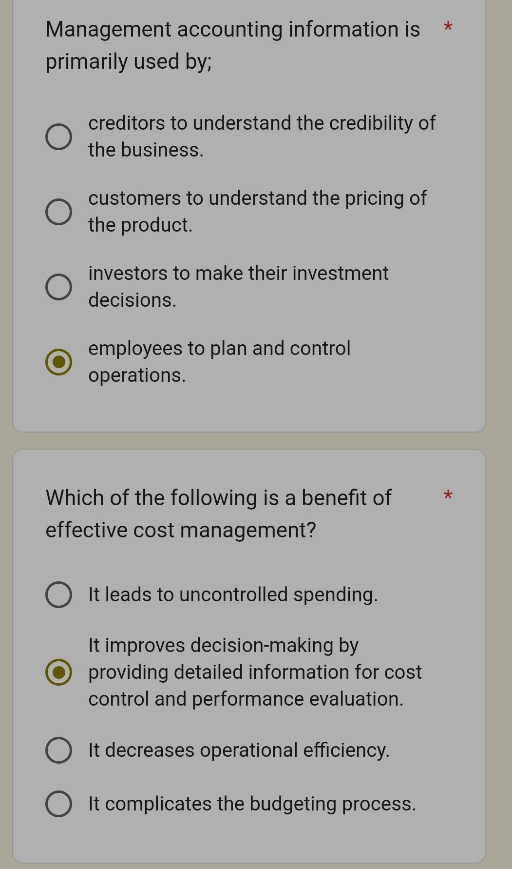Choose the 'complicates the budgeting process' radio button
The height and width of the screenshot is (869, 512).
pyautogui.click(x=58, y=804)
